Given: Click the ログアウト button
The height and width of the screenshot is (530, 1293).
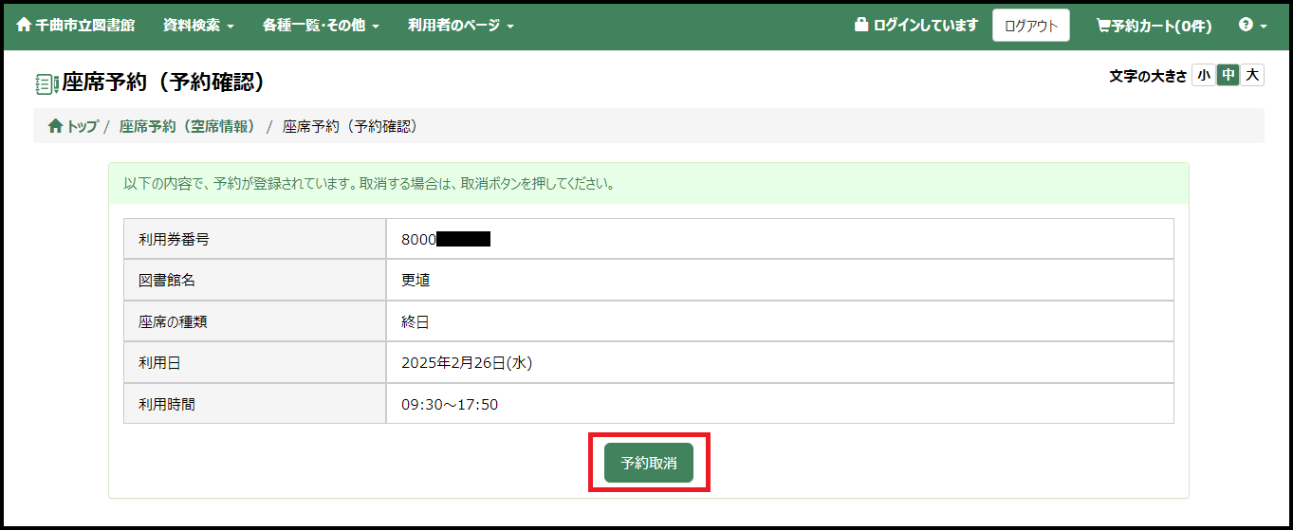Looking at the screenshot, I should [1031, 26].
